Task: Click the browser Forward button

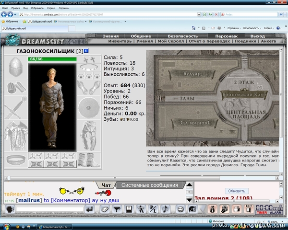Action: pyautogui.click(x=10, y=14)
